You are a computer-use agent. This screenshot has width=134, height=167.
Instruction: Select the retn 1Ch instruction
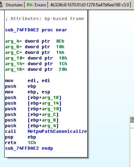21,143
